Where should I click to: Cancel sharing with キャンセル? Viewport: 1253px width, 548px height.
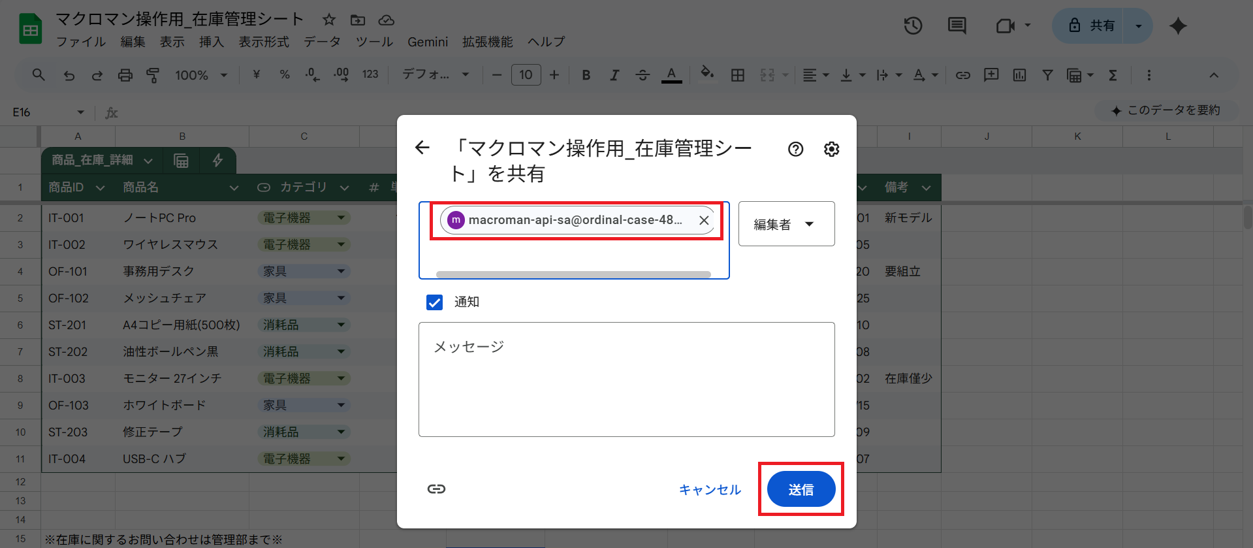[x=710, y=489]
